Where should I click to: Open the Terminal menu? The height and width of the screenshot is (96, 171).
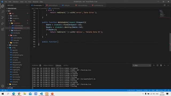[x=36, y=2]
